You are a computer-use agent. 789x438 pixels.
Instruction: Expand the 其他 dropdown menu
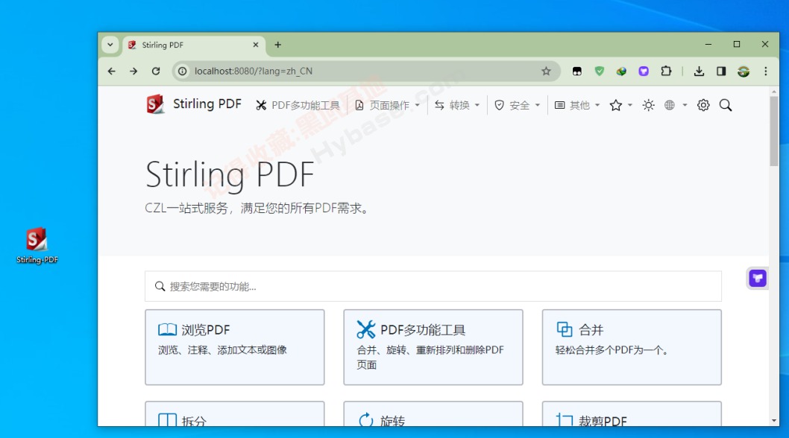[577, 105]
